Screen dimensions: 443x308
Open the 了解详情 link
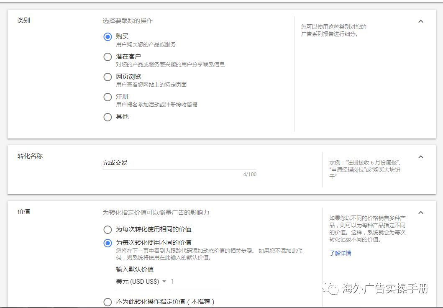point(340,253)
